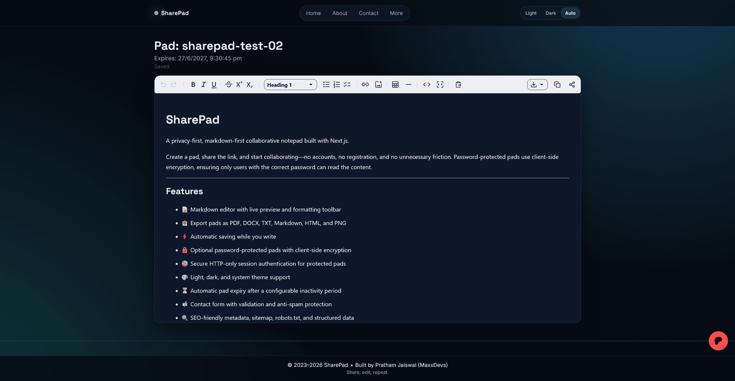
Task: Click the SharePad heading in editor
Action: pos(193,120)
